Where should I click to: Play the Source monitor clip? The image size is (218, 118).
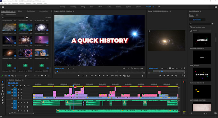[x=168, y=76]
